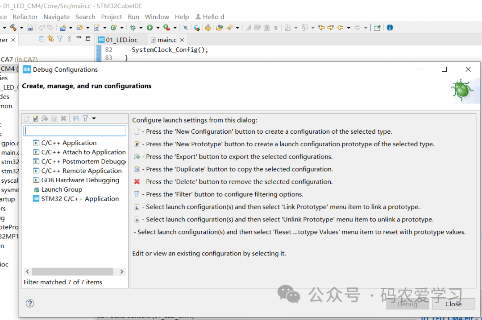Click the New C source file toolbar icon
The height and width of the screenshot is (320, 482).
pyautogui.click(x=97, y=28)
